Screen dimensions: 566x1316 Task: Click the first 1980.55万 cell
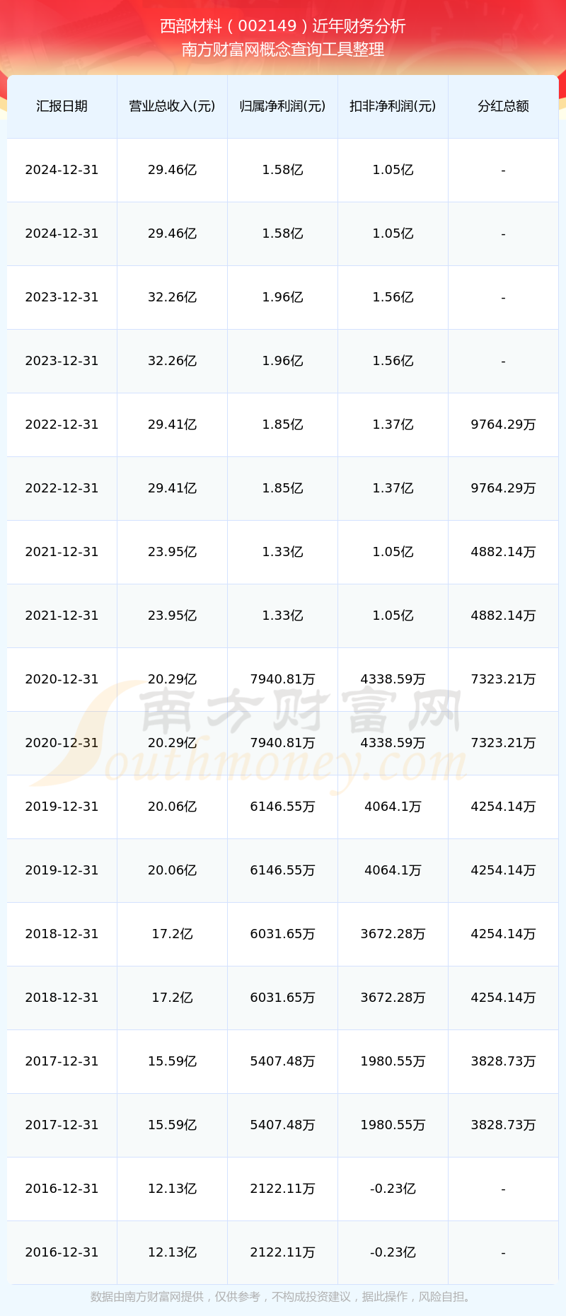393,1061
